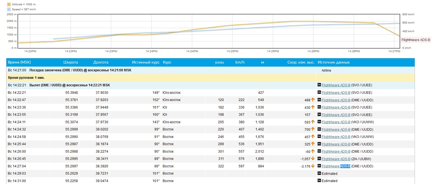438x184 pixels.
Task: Click the FlightAware ADS-B chart tooltip label
Action: 416,40
